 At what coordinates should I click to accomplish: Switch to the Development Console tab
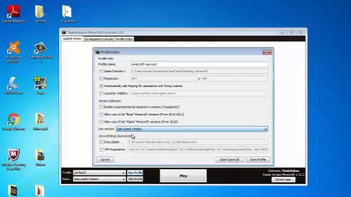tap(99, 39)
